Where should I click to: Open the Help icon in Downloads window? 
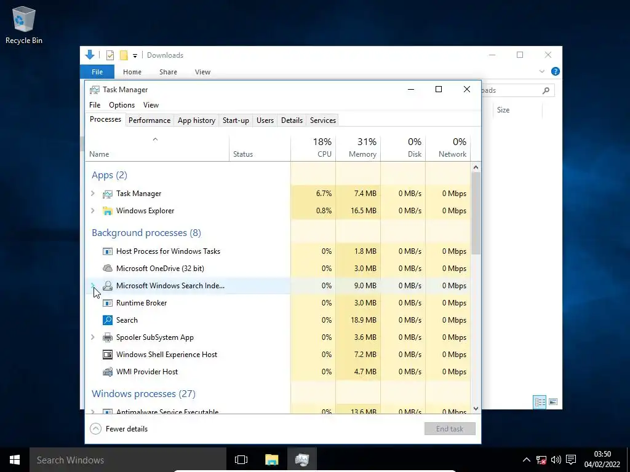click(556, 71)
